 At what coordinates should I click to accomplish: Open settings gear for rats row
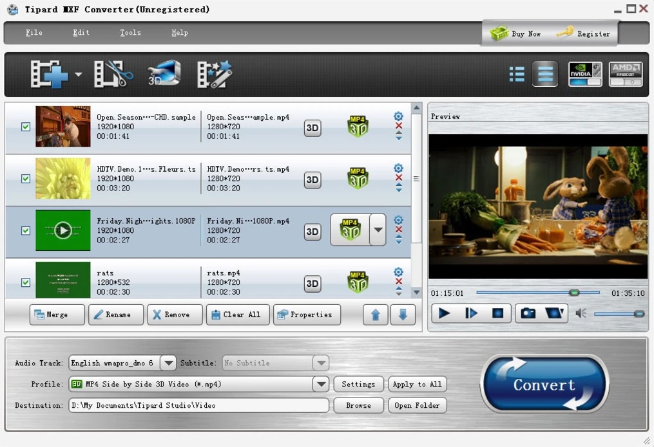[x=398, y=272]
